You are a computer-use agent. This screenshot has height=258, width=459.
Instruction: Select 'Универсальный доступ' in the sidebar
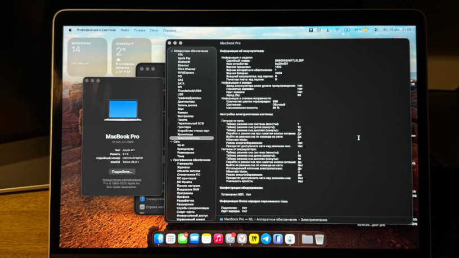click(x=192, y=215)
